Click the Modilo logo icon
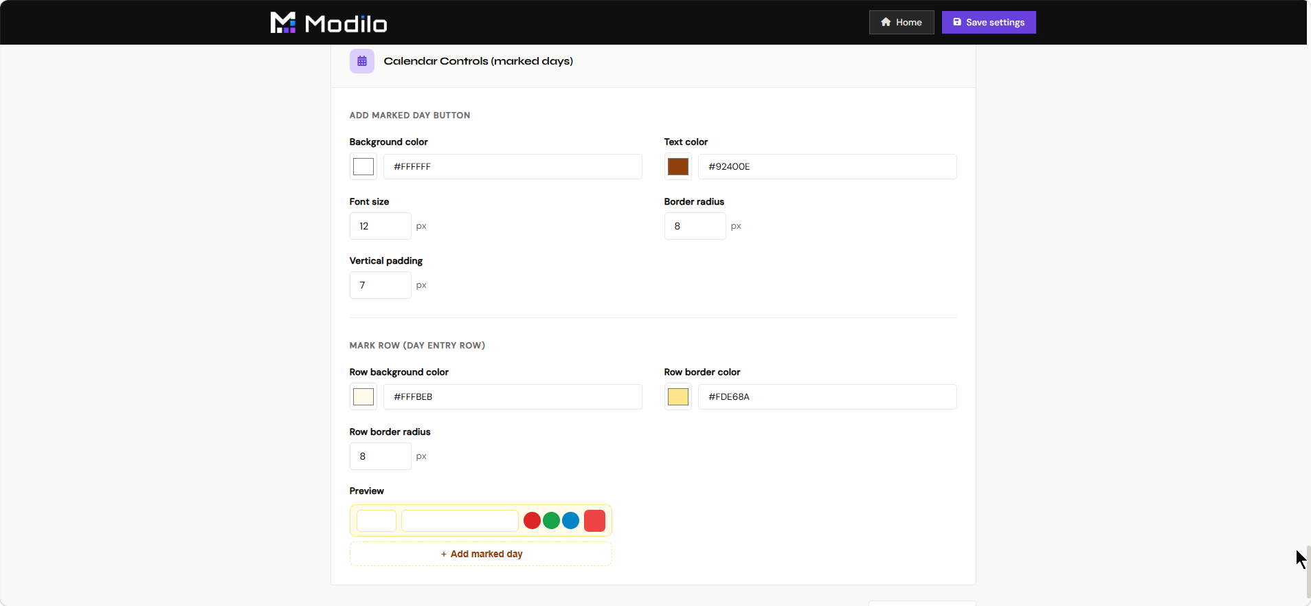This screenshot has height=606, width=1311. coord(283,23)
